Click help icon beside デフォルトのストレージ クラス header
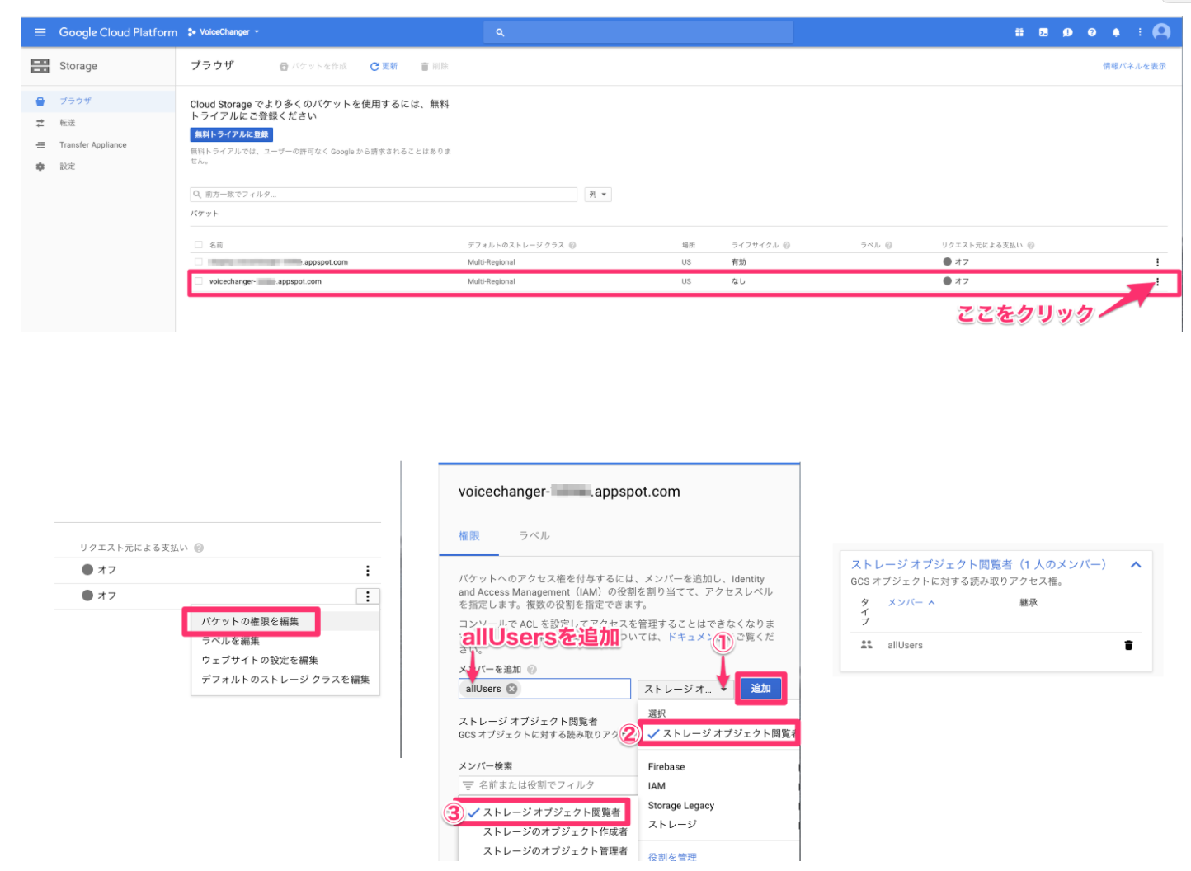 click(572, 245)
